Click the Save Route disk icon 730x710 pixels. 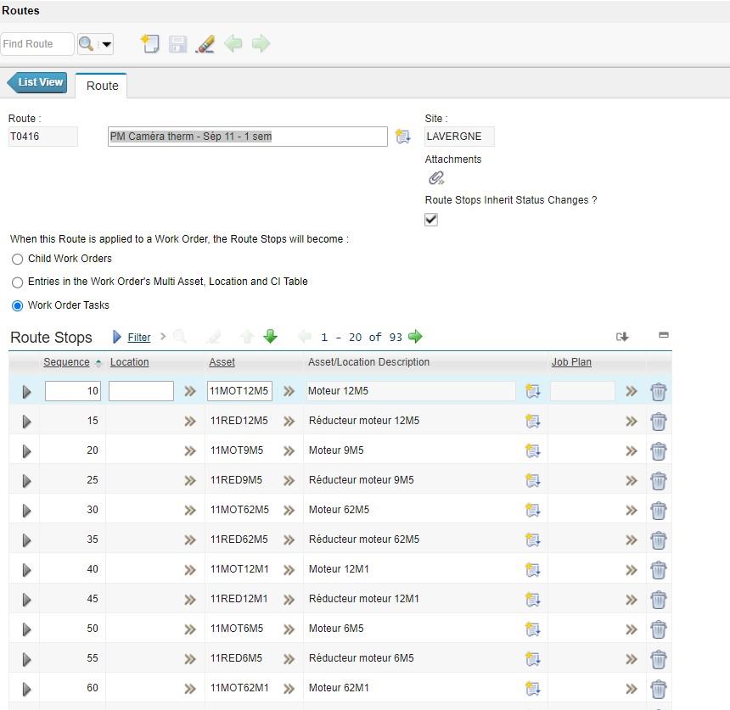point(177,44)
